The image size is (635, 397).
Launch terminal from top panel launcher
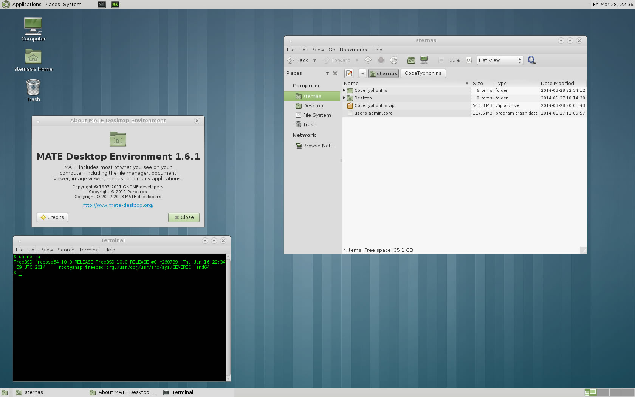coord(102,5)
